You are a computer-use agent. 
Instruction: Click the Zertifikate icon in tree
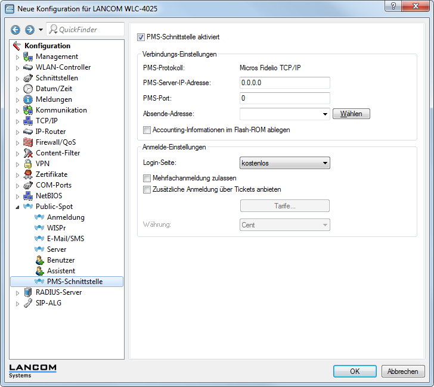[28, 174]
